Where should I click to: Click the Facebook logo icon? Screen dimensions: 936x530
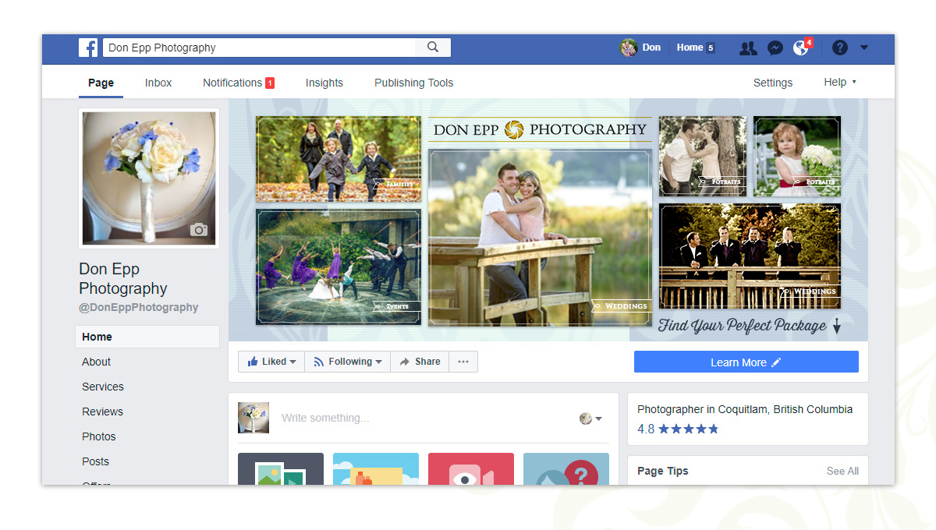88,48
